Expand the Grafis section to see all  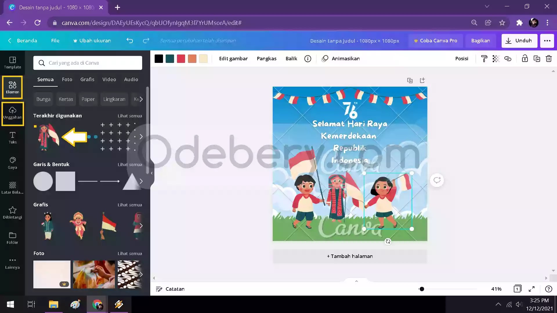(x=130, y=204)
